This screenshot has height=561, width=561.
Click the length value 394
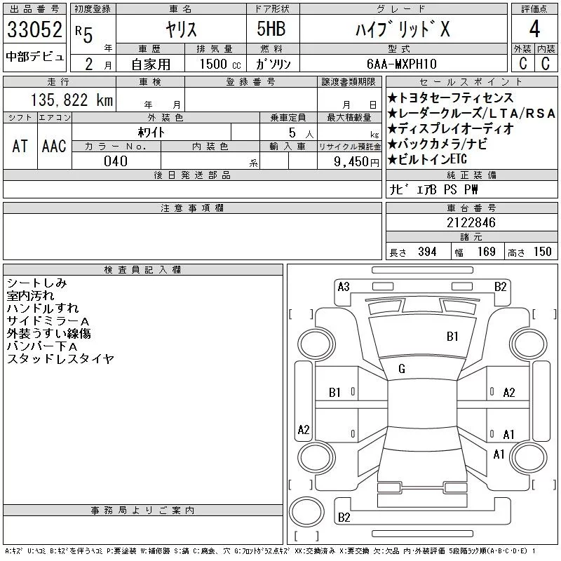click(427, 252)
